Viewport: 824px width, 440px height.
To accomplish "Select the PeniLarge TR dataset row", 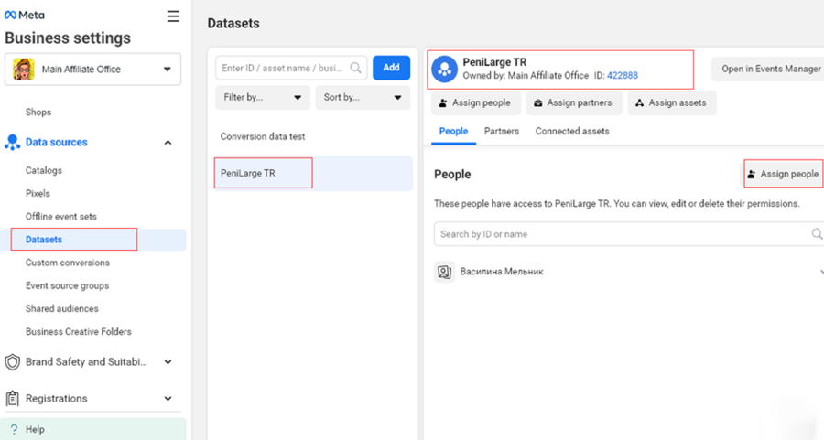I will 313,173.
